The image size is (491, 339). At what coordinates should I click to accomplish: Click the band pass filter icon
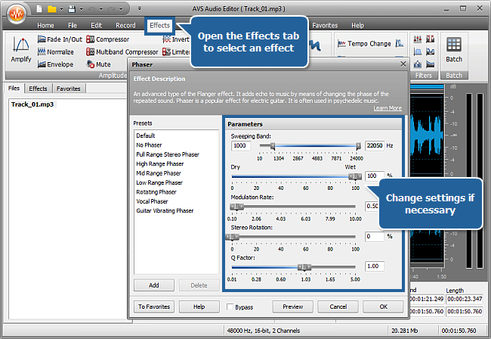418,51
